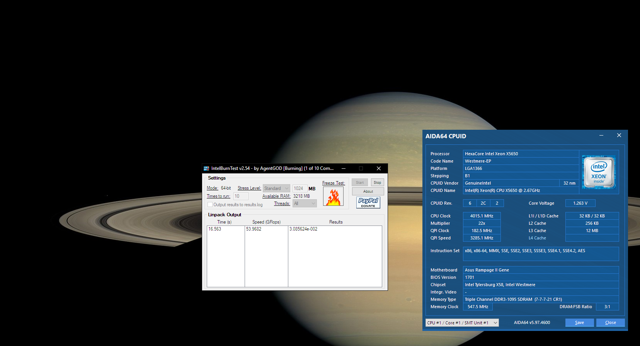Close the IntelBurnTest window
Image resolution: width=640 pixels, height=346 pixels.
point(379,168)
